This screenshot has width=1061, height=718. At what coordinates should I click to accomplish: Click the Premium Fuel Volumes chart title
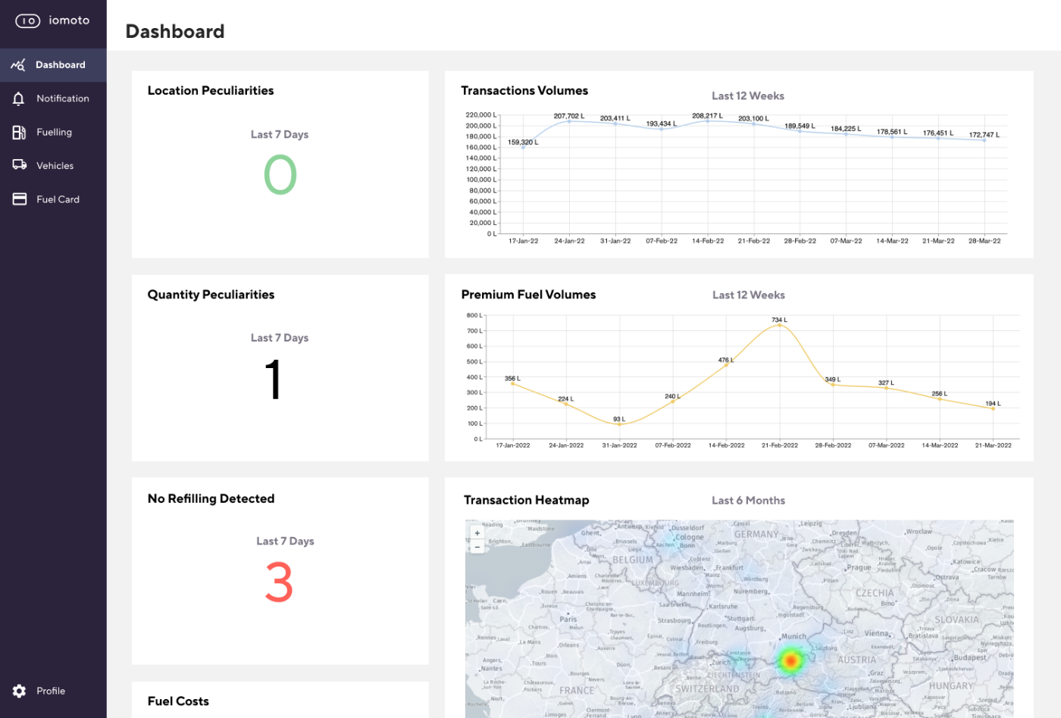pos(528,295)
